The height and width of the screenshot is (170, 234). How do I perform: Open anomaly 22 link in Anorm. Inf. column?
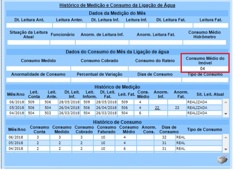coord(157,108)
